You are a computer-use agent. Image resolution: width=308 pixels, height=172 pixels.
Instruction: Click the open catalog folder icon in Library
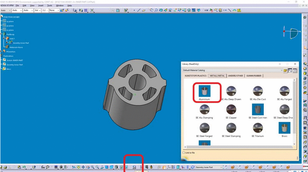click(286, 70)
